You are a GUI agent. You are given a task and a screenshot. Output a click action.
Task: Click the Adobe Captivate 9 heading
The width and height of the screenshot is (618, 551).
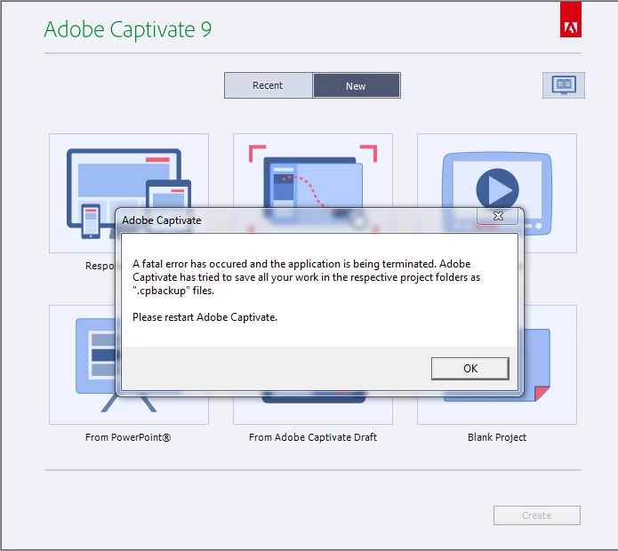tap(128, 29)
